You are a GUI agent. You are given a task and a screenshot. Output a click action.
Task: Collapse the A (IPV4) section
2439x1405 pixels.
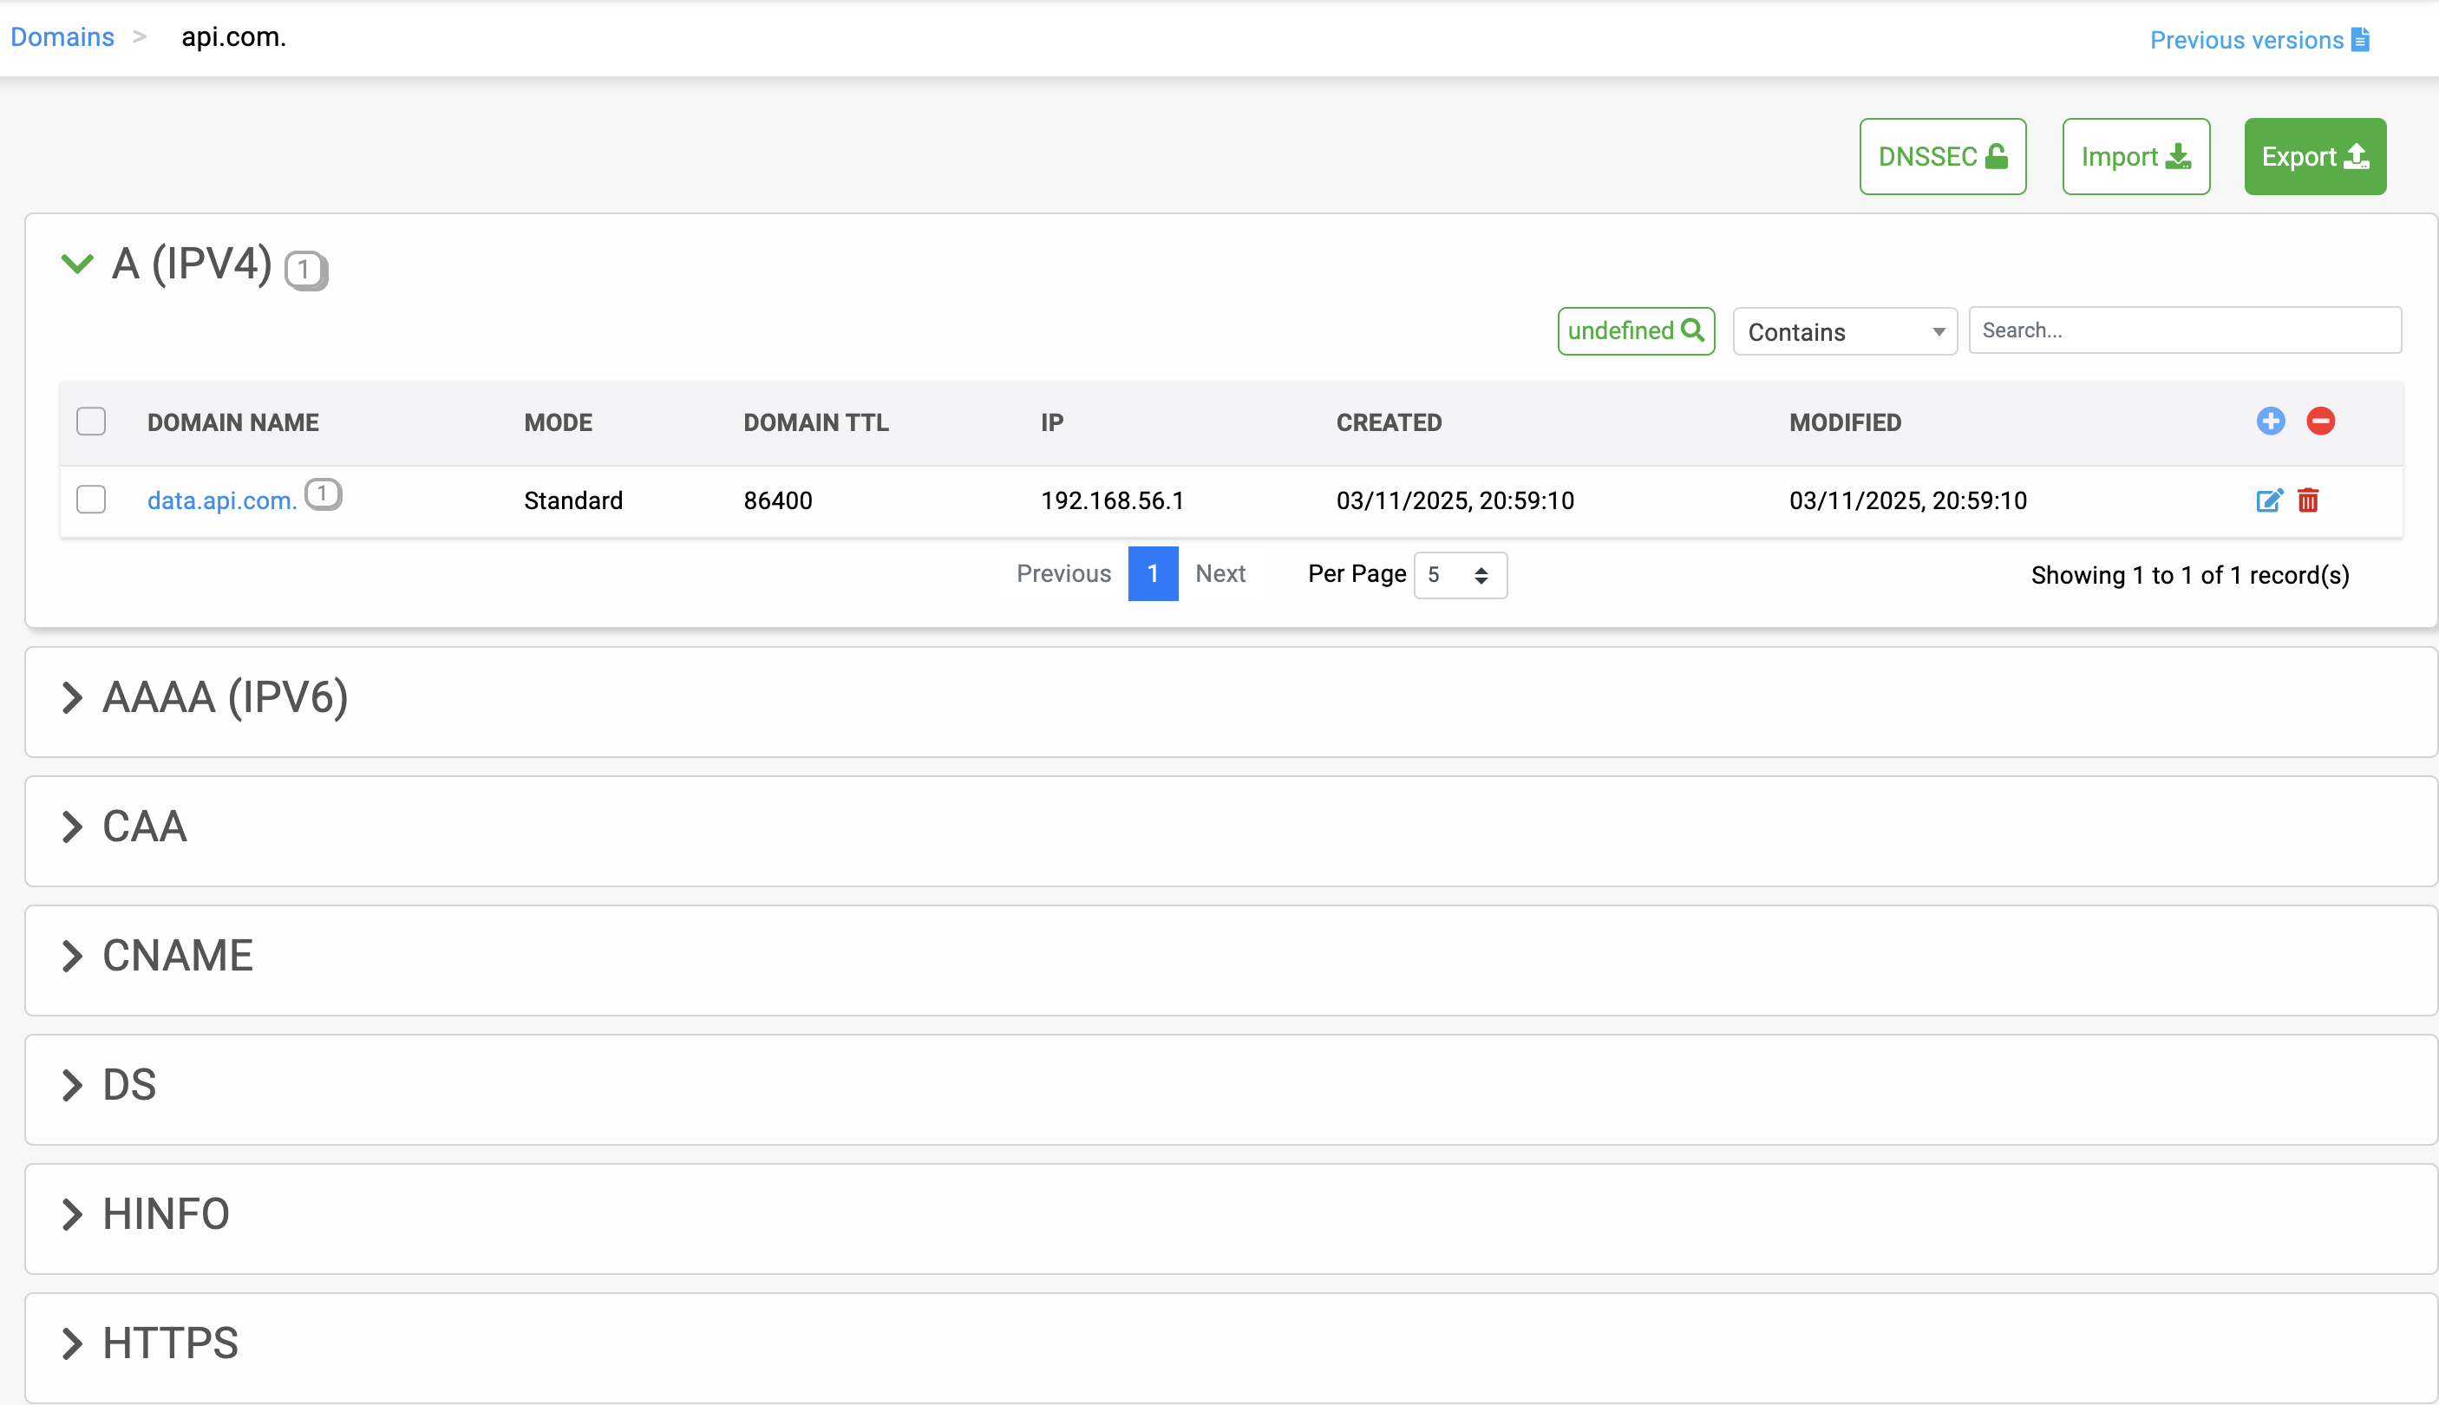[x=77, y=264]
